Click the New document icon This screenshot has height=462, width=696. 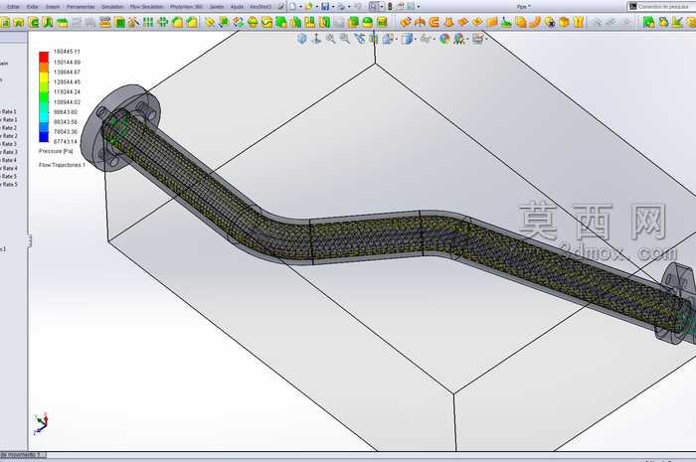(x=292, y=7)
